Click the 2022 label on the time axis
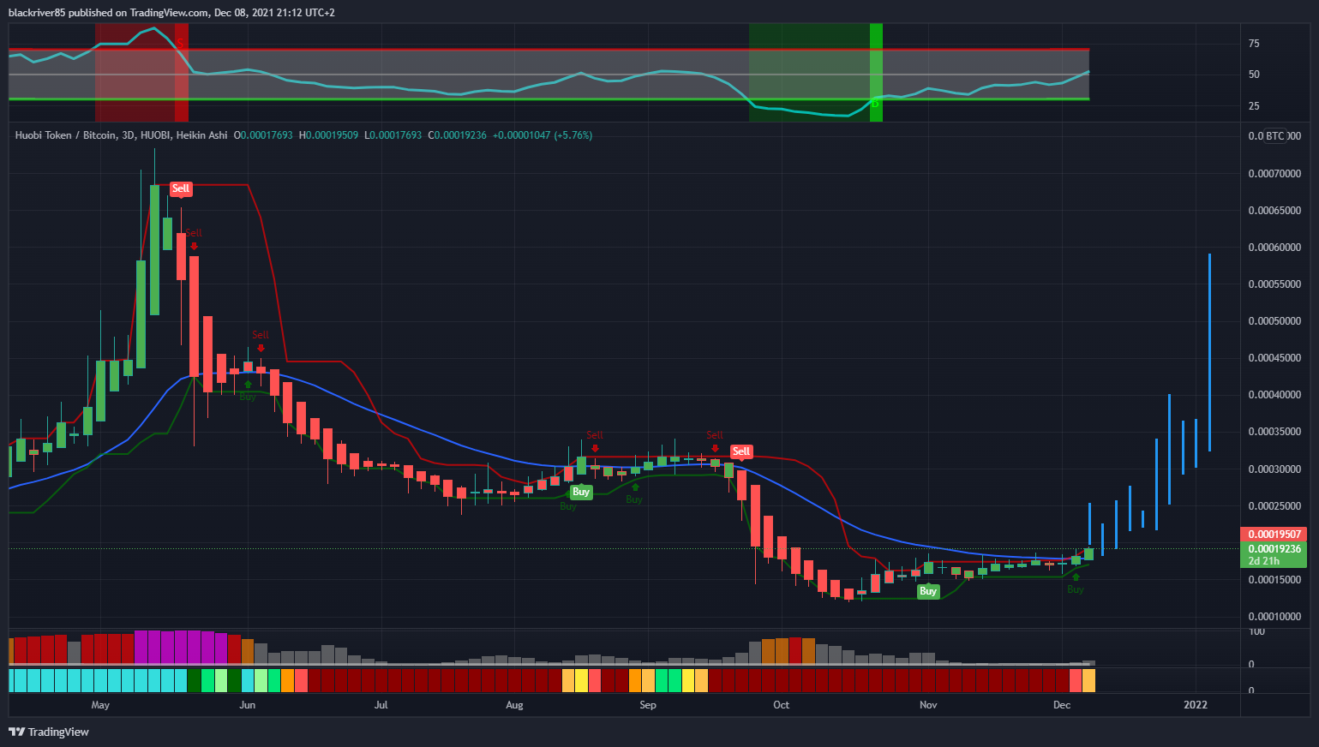Viewport: 1319px width, 747px height. click(1196, 705)
